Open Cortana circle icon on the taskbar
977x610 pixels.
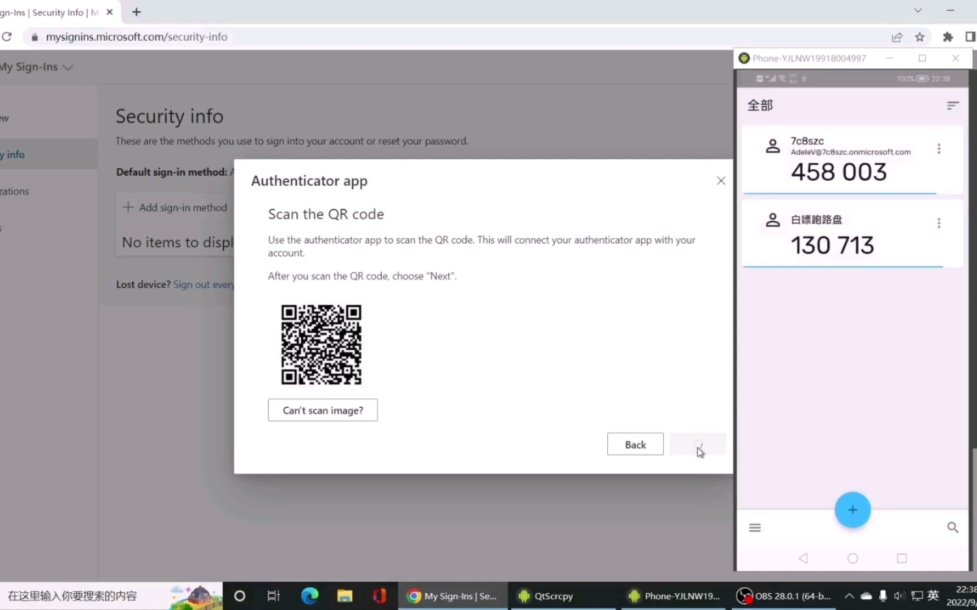240,596
